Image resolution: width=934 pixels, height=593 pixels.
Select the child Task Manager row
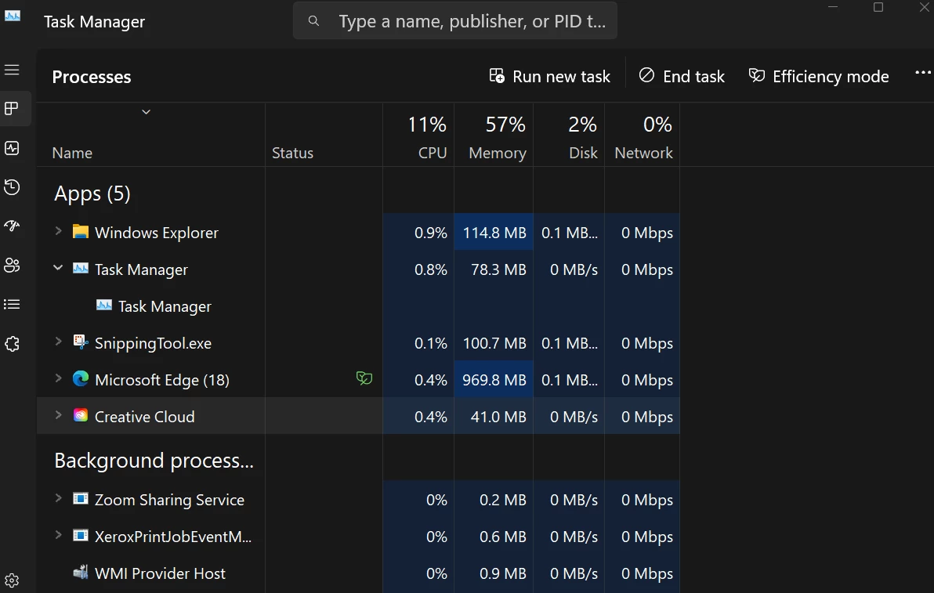(358, 306)
